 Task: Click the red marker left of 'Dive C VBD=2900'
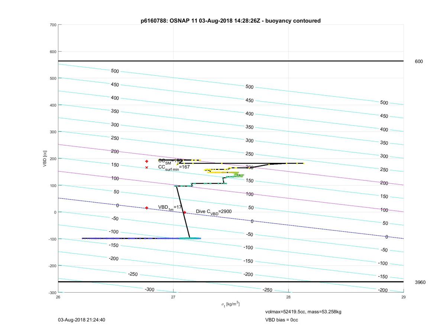click(x=185, y=212)
